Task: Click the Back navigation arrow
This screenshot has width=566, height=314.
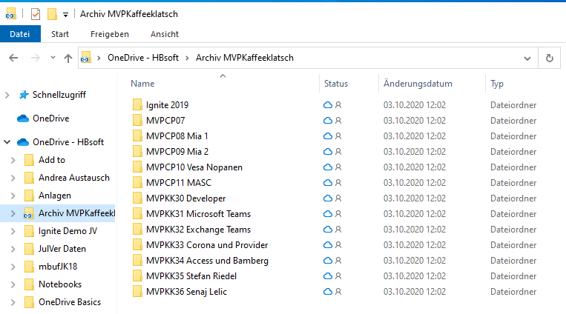Action: pyautogui.click(x=13, y=58)
